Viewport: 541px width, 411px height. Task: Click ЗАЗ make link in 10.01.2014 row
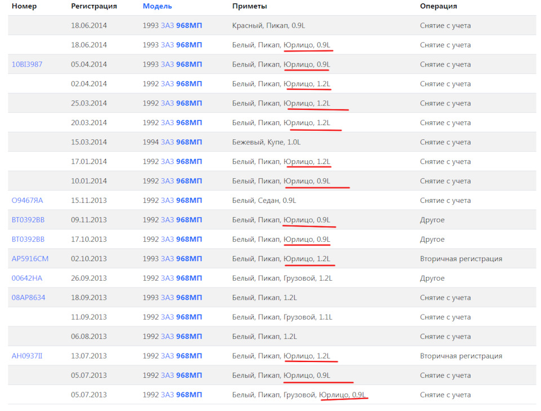click(167, 181)
